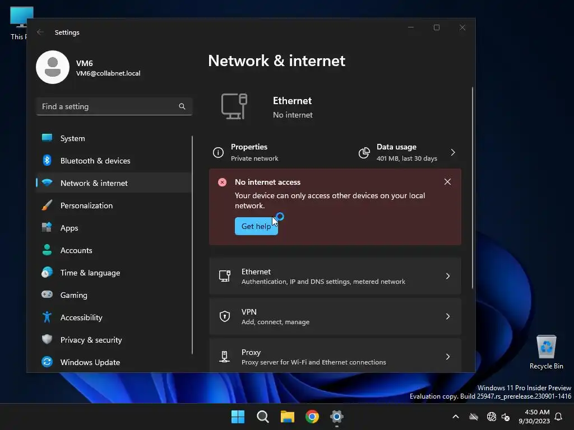Image resolution: width=574 pixels, height=430 pixels.
Task: Click the search magnifier in Find a setting
Action: click(x=182, y=106)
